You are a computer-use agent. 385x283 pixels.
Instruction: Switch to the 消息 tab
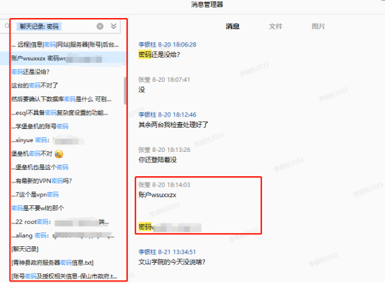[233, 26]
